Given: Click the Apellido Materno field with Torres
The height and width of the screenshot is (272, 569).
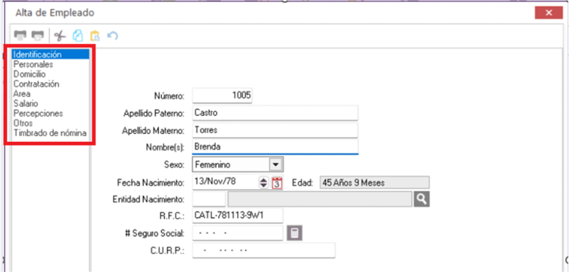Looking at the screenshot, I should pos(275,130).
